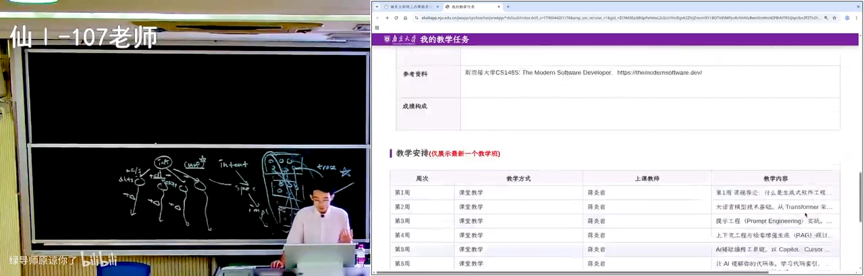
Task: Select the 成绩构成 row label
Action: [x=416, y=106]
